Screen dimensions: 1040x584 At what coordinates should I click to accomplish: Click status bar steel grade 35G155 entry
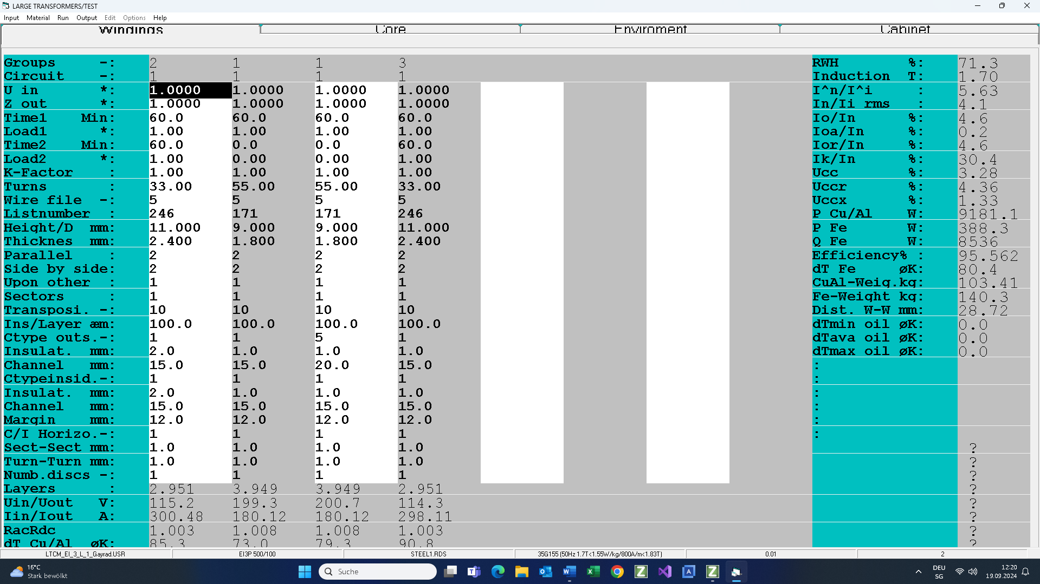click(x=600, y=554)
